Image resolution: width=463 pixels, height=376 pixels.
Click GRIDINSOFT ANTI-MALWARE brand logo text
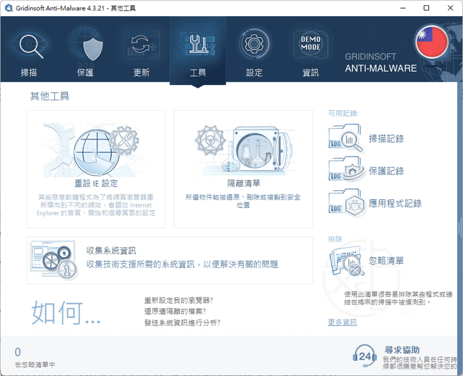(381, 63)
